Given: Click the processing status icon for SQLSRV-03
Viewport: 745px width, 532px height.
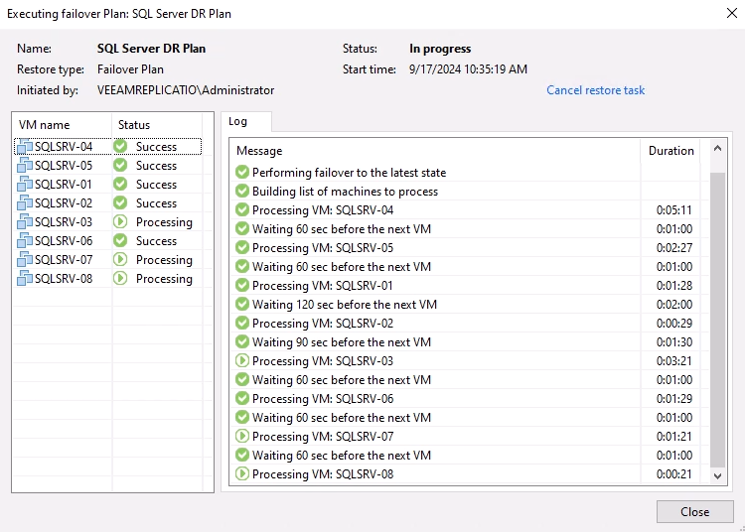Looking at the screenshot, I should coord(120,222).
